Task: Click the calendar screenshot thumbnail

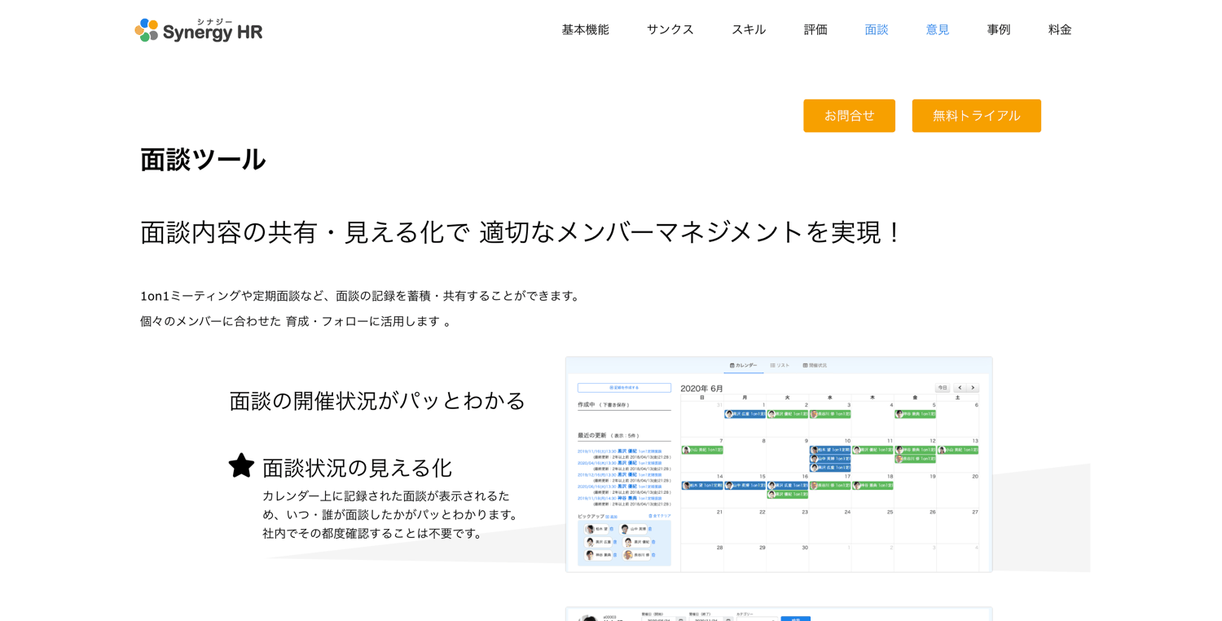Action: click(779, 465)
